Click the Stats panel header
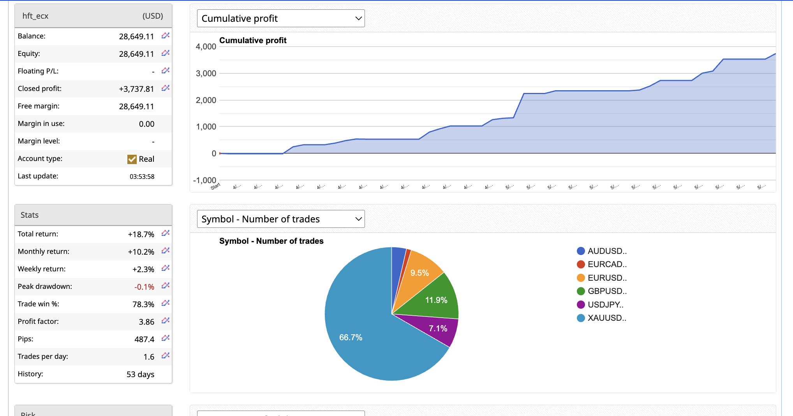Viewport: 793px width, 416px height. click(x=93, y=215)
